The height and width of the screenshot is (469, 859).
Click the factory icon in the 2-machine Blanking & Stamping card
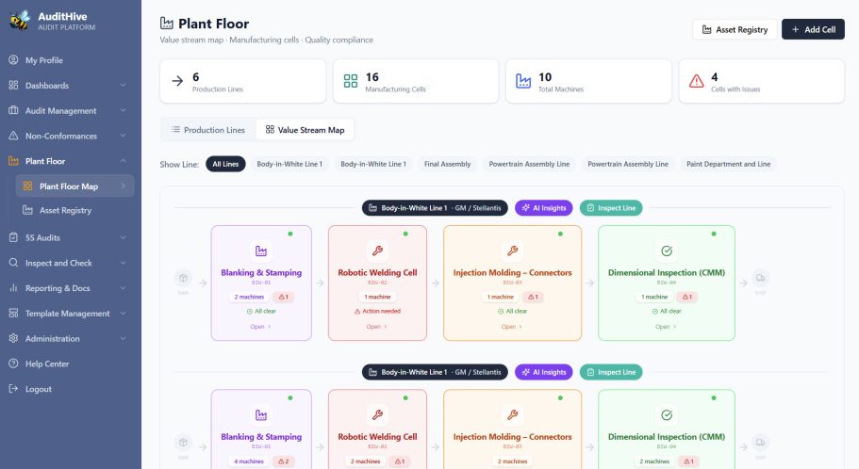tap(261, 251)
